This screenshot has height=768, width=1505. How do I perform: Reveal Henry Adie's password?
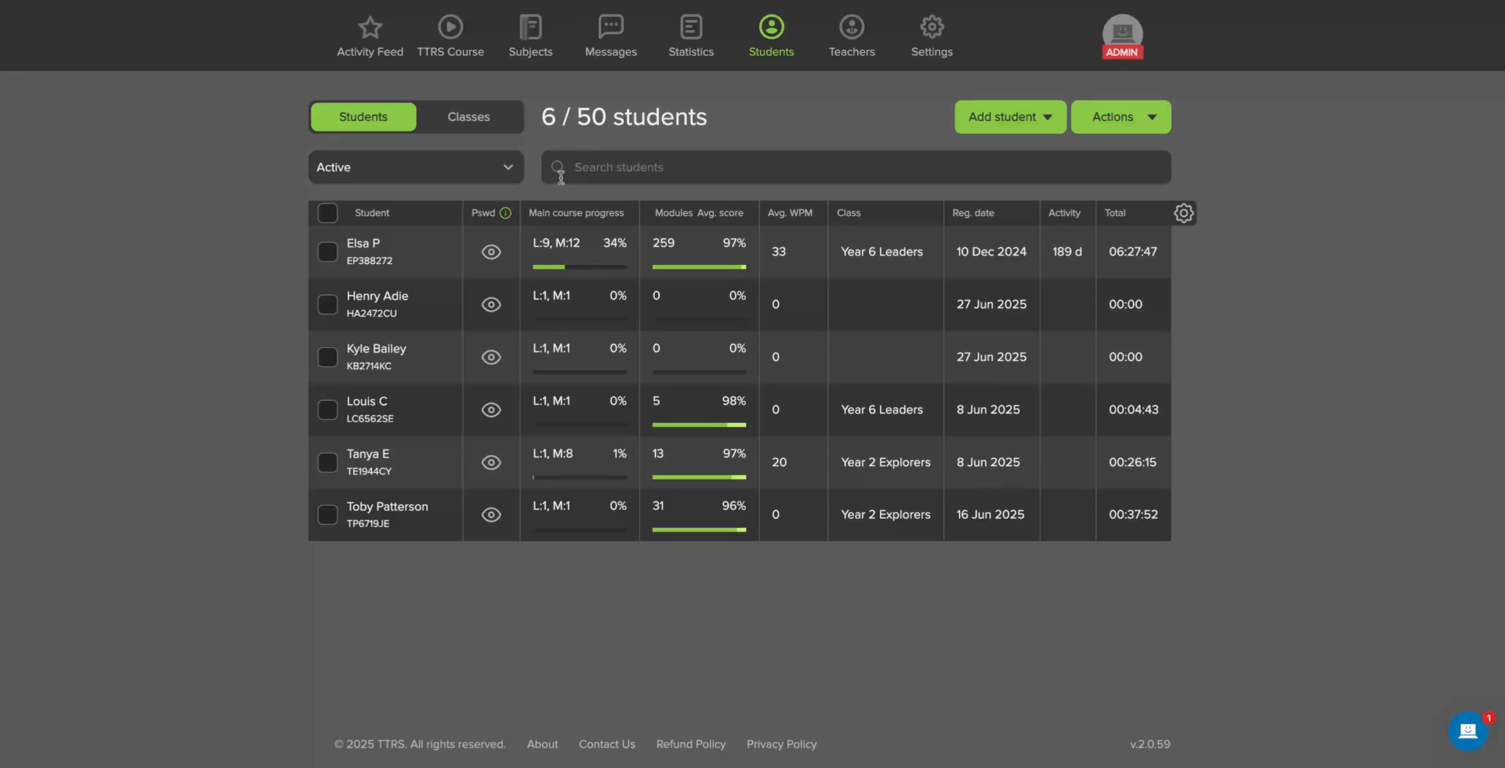tap(491, 305)
